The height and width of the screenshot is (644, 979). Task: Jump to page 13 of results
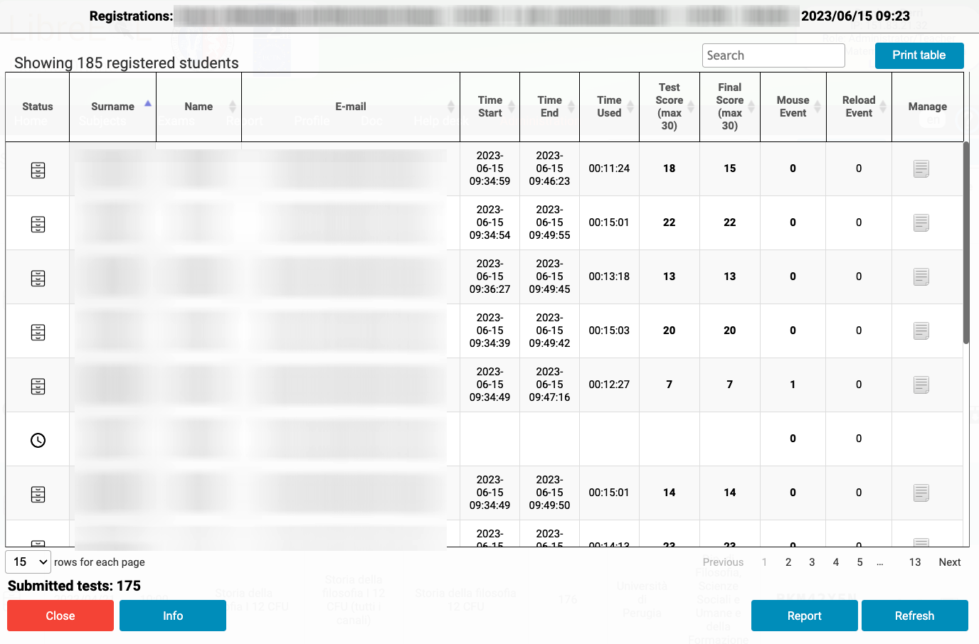tap(915, 562)
